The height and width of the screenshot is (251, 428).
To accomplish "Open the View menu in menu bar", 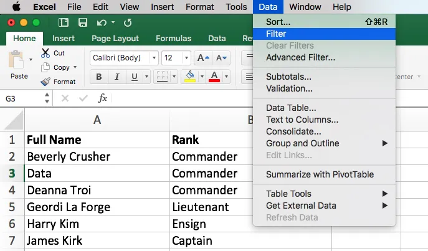I will pyautogui.click(x=130, y=7).
